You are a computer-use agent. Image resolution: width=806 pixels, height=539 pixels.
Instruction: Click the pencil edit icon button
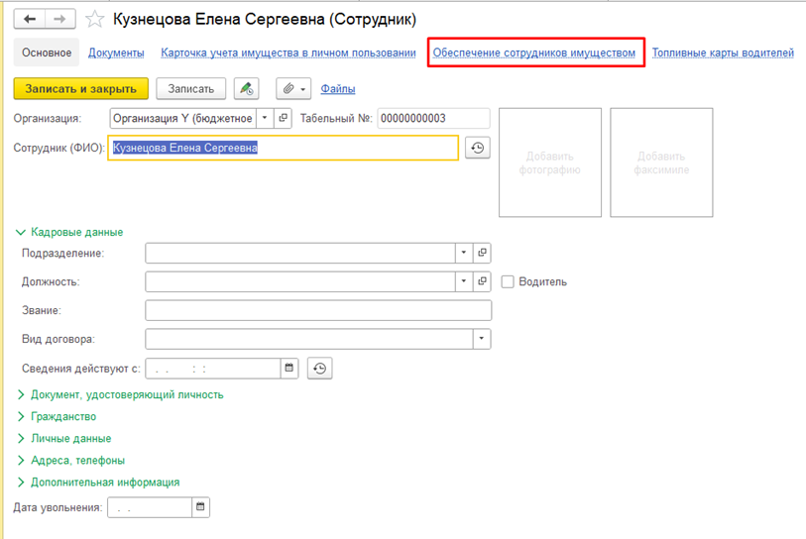246,89
